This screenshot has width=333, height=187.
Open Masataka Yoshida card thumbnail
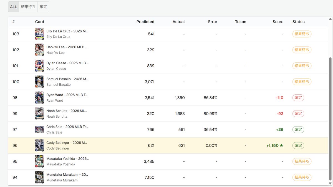click(x=40, y=161)
